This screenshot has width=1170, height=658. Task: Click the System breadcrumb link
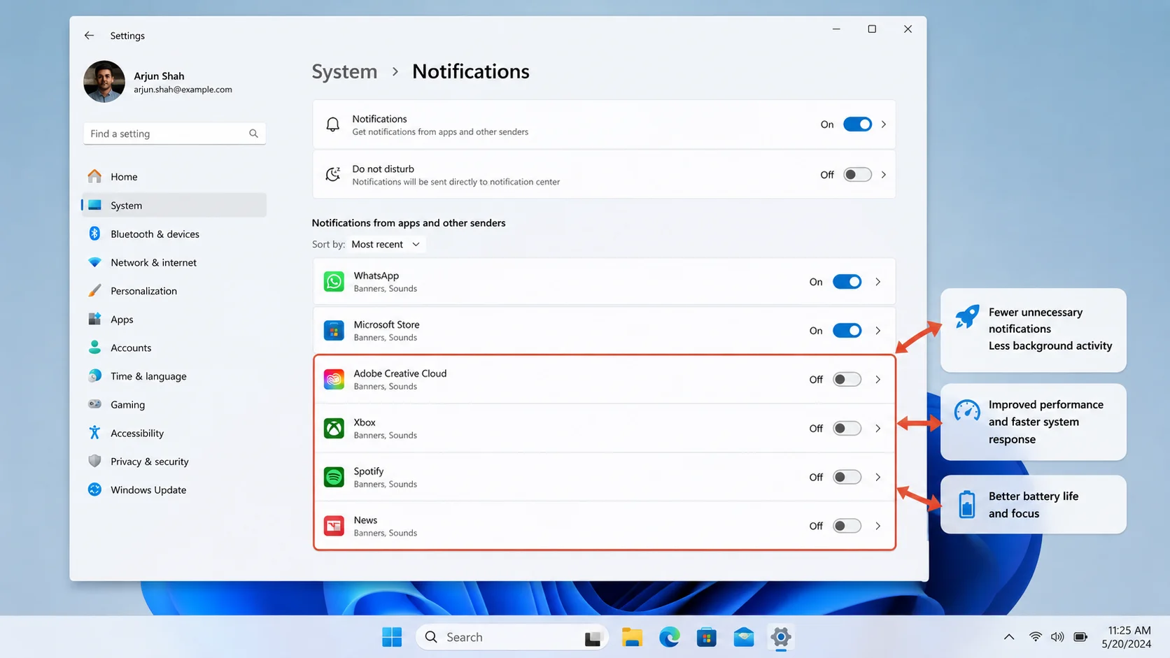point(344,71)
